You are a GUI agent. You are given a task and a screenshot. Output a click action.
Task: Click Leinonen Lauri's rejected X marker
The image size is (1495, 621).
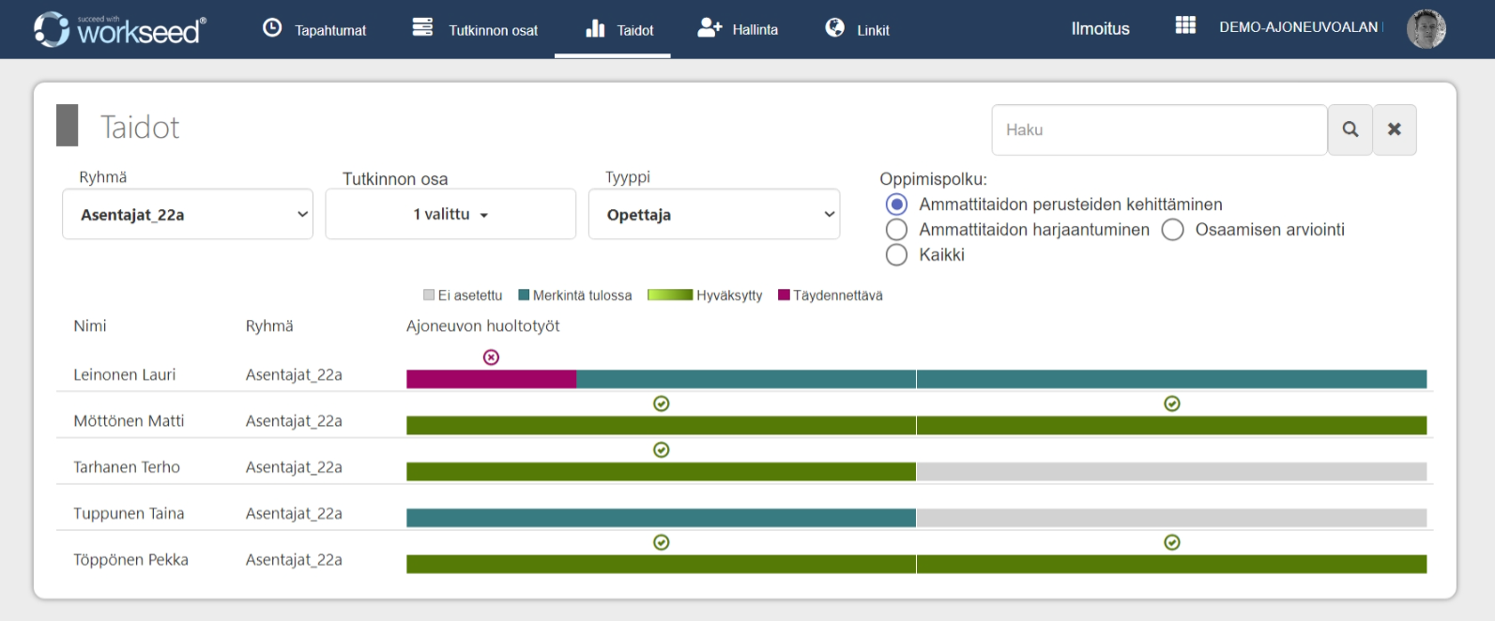point(491,357)
